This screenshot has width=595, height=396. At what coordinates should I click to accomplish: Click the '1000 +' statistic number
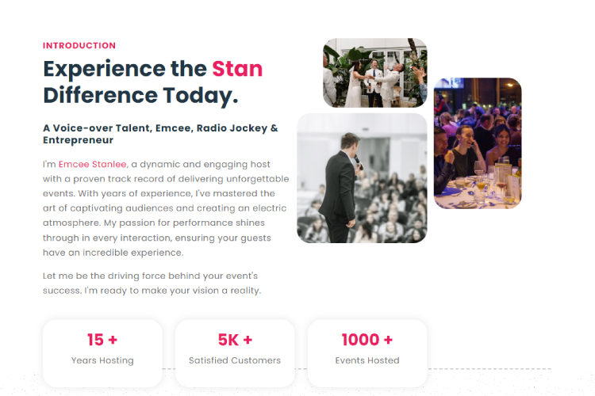pos(367,340)
